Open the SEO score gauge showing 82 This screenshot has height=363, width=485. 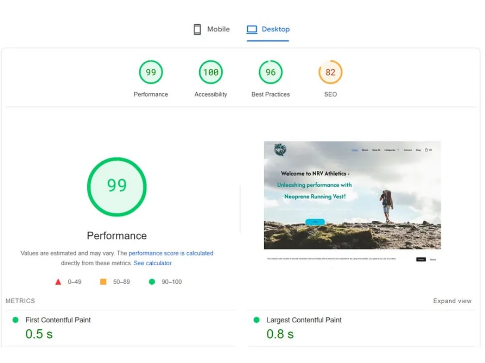[330, 72]
